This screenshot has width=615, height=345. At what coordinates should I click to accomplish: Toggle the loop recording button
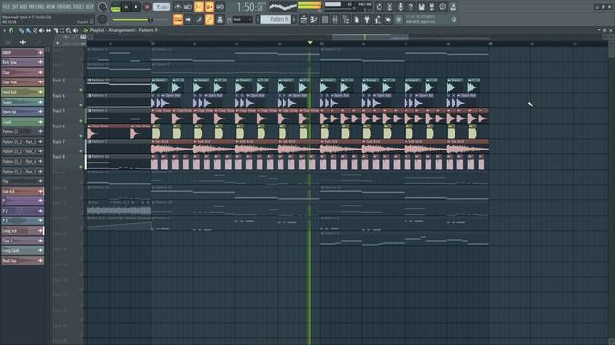pos(220,7)
